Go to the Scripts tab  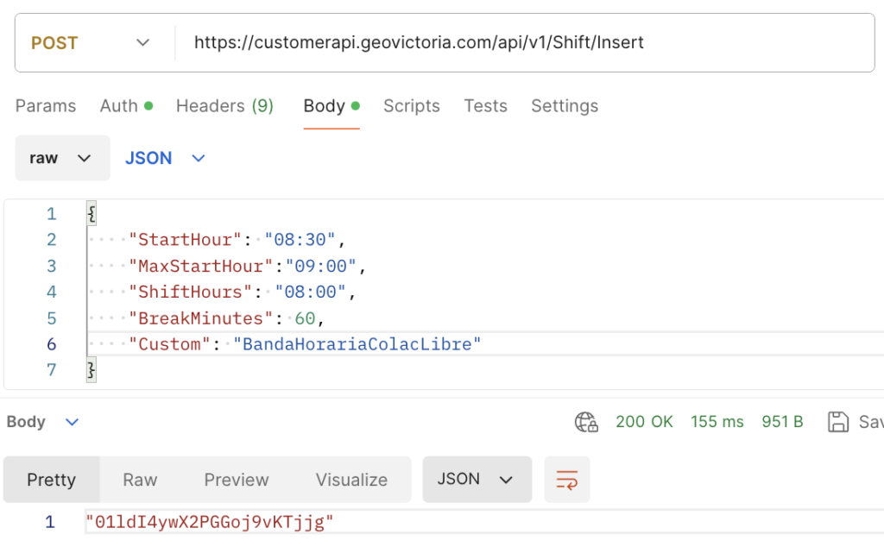[x=412, y=106]
